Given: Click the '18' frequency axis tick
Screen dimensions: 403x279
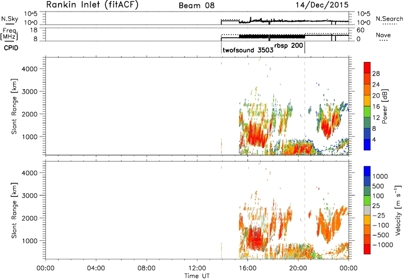Looking at the screenshot, I should tap(33, 30).
